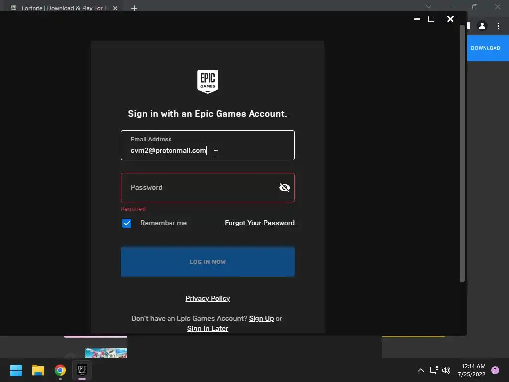
Task: Open the Chrome three-dot menu
Action: pyautogui.click(x=498, y=26)
